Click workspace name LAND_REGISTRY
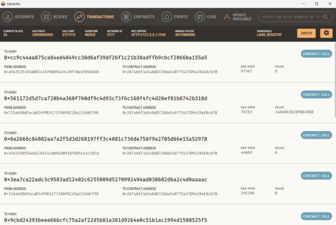This screenshot has width=336, height=225. click(269, 35)
